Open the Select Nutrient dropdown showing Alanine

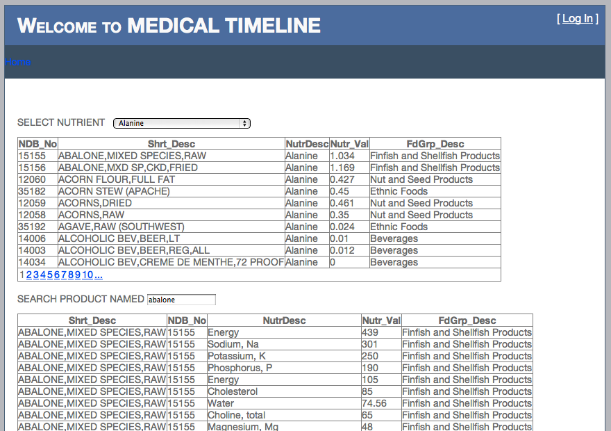click(182, 123)
